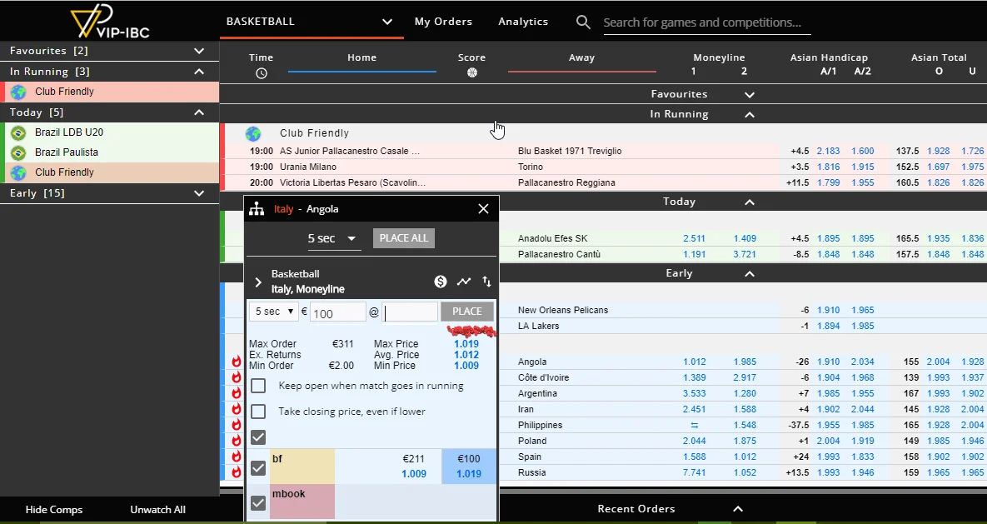
Task: Click the stake amount input field
Action: tap(338, 312)
